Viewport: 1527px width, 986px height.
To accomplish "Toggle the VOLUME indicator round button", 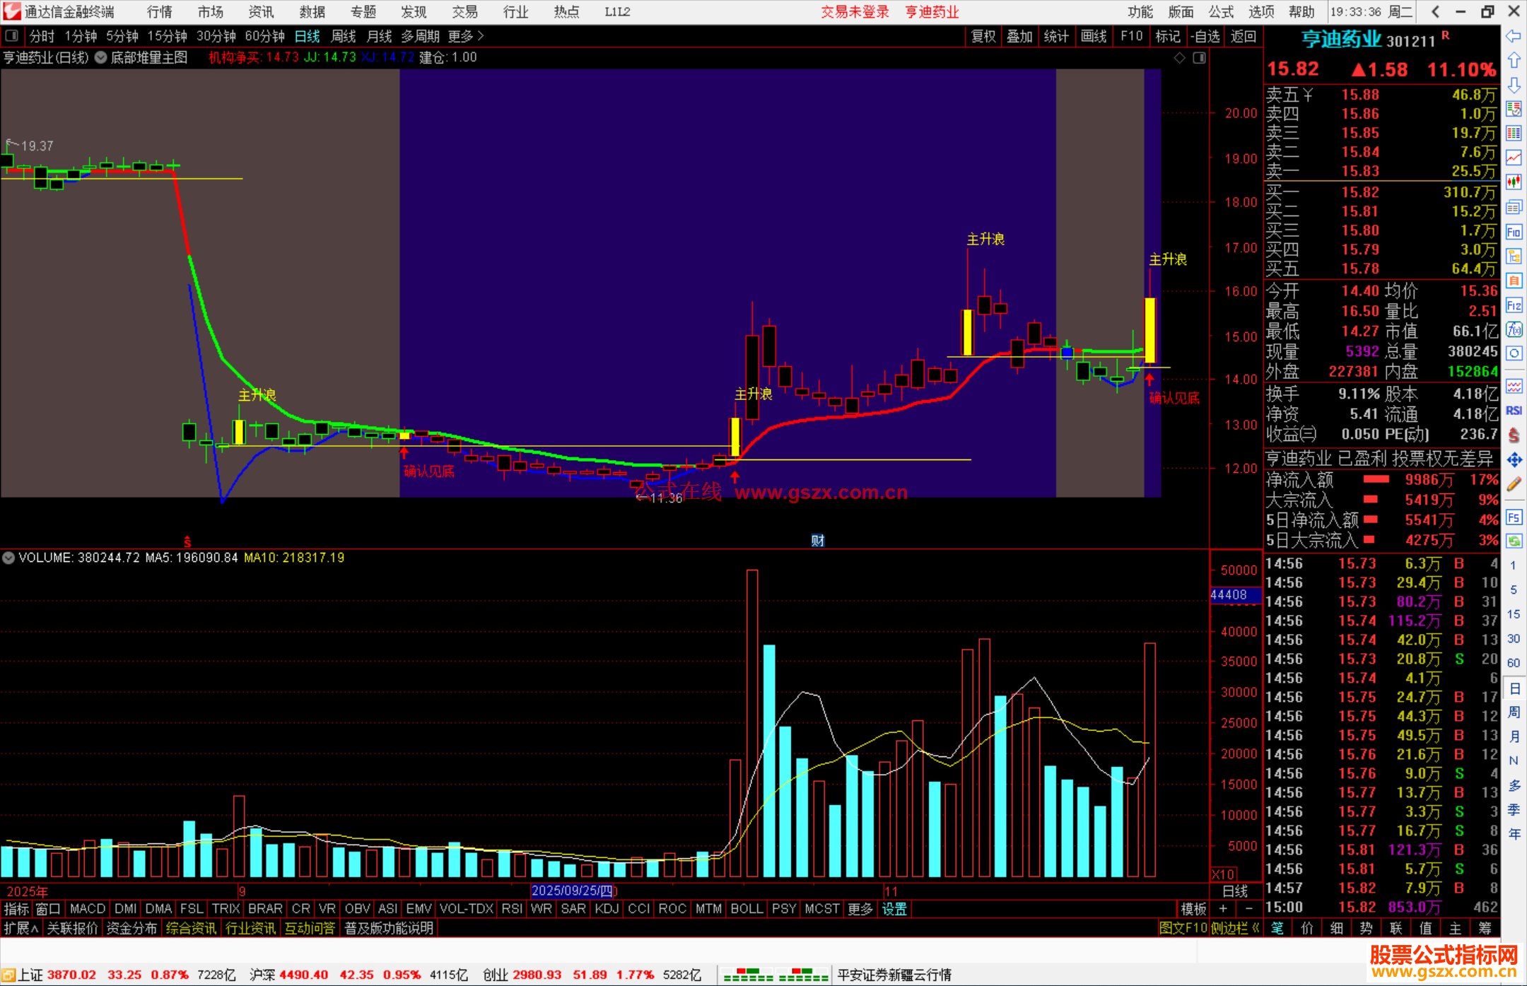I will click(x=8, y=558).
